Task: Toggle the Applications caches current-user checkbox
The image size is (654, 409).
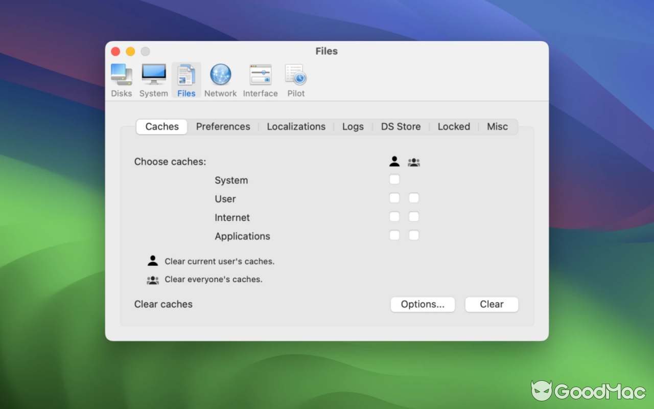Action: point(394,235)
